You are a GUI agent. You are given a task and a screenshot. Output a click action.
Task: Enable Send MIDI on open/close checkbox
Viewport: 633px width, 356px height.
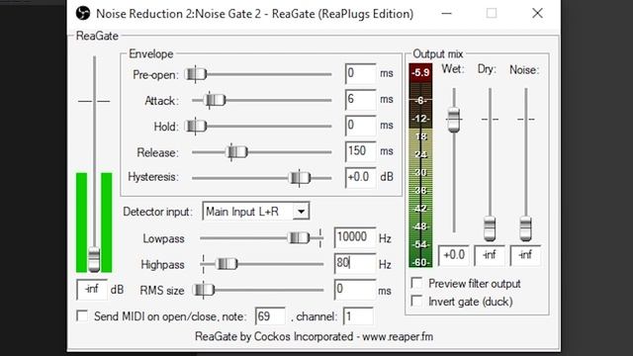82,315
